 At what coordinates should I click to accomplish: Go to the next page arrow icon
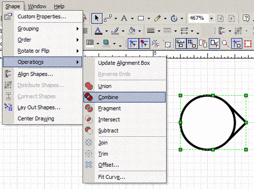232,18
